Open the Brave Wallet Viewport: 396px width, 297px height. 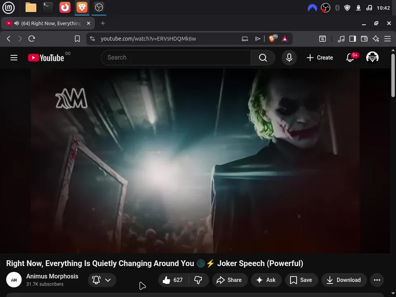(x=364, y=39)
